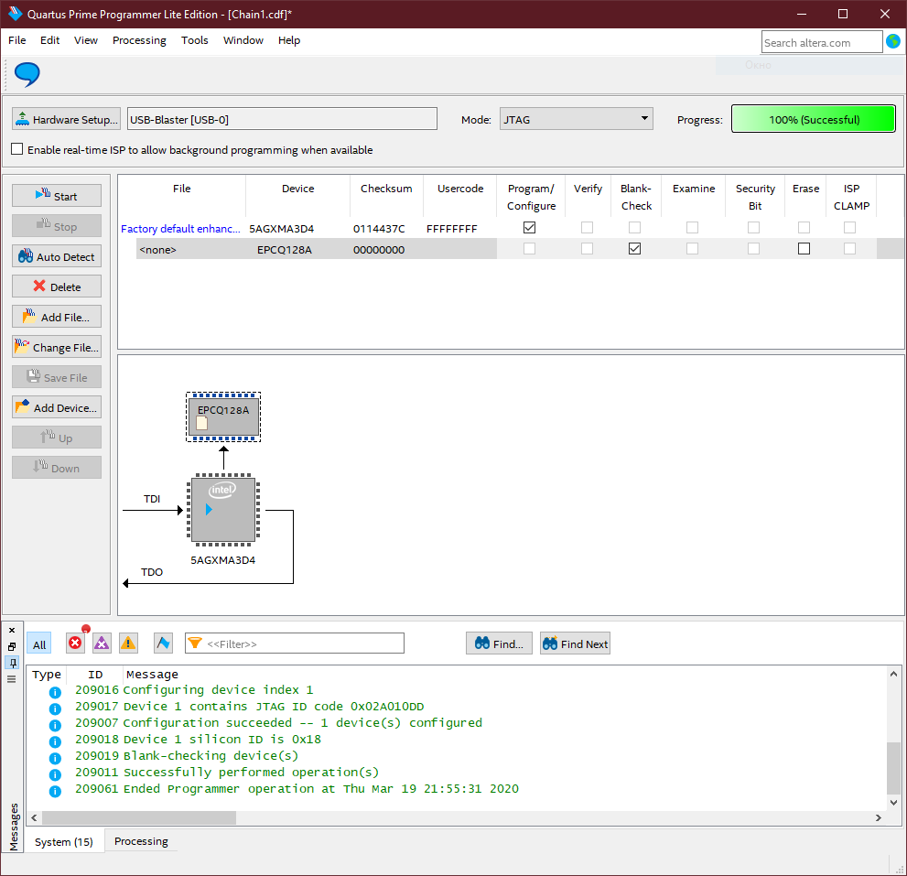Click checksum value 0114437C
The image size is (907, 876).
tap(379, 229)
